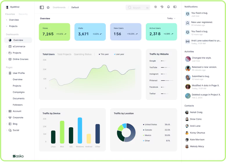226x163 pixels.
Task: Open notifications bell icon
Action: pyautogui.click(x=168, y=7)
